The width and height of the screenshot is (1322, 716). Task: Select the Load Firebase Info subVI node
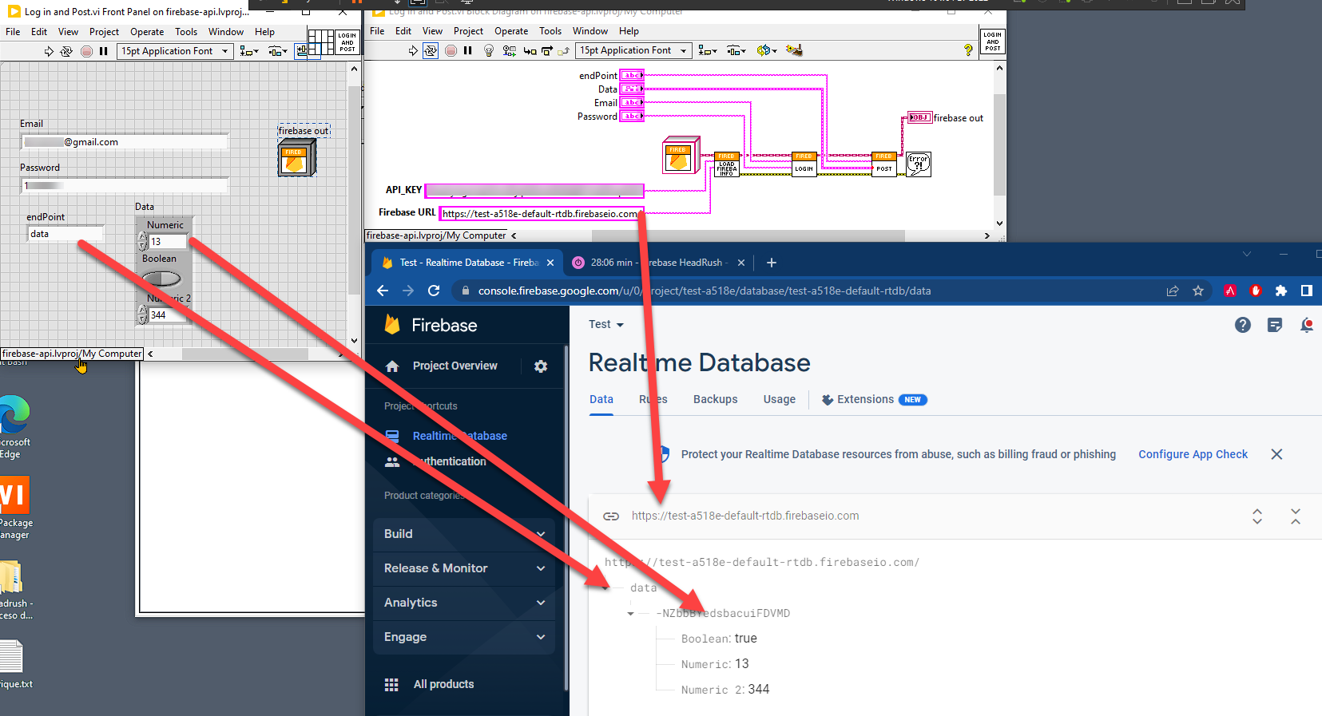click(x=726, y=164)
